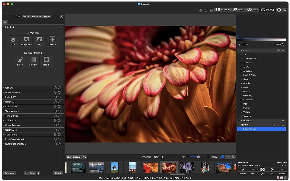The image size is (290, 181).
Task: Click the Show Original button
Action: 74,157
